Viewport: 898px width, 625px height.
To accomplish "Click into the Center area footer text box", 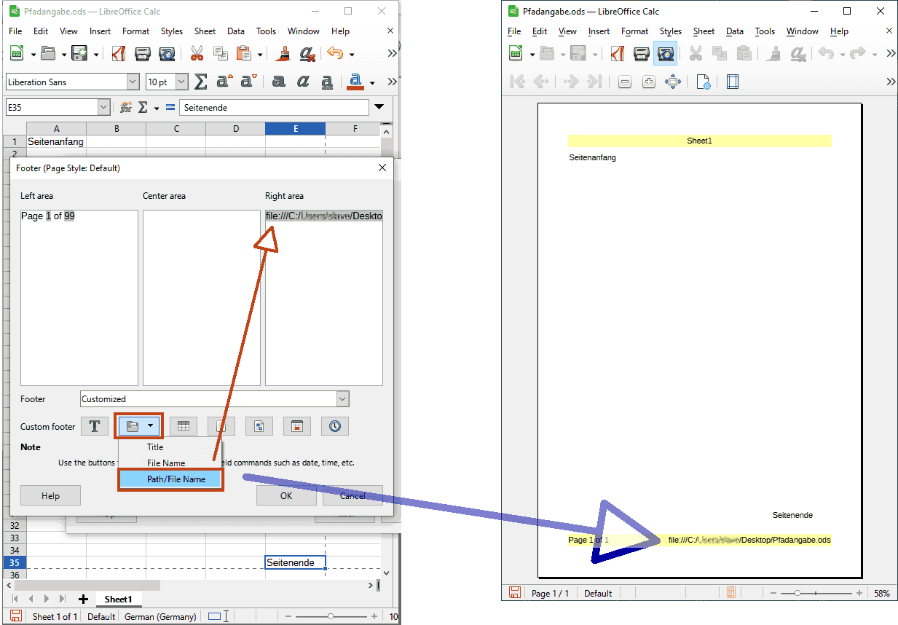I will pos(202,297).
